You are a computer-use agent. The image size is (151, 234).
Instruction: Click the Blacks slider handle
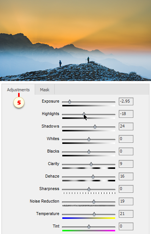point(89,152)
